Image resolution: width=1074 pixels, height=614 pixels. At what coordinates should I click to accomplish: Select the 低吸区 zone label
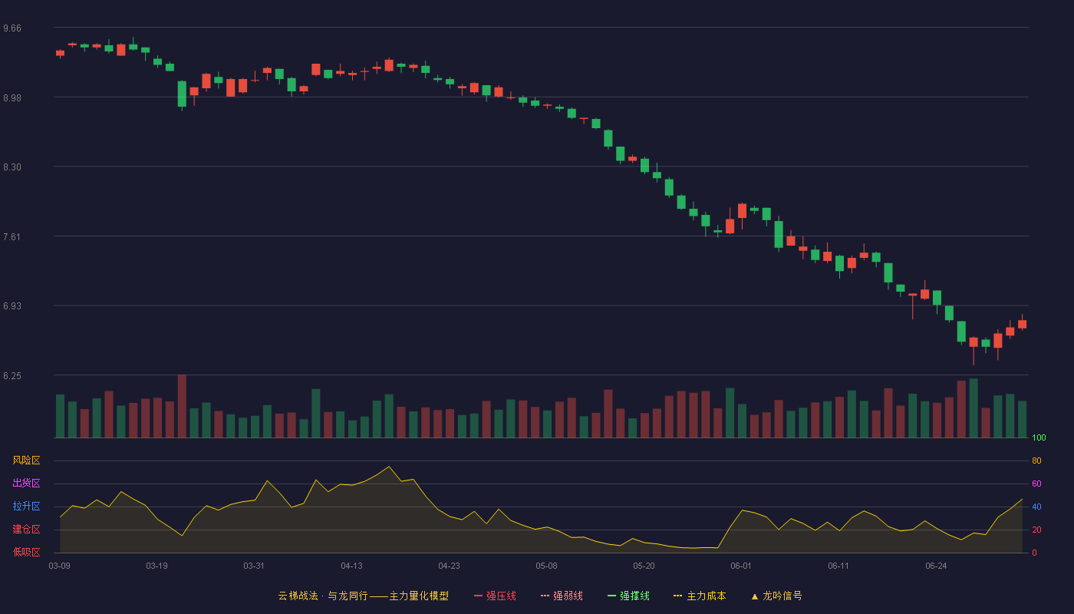pyautogui.click(x=26, y=552)
